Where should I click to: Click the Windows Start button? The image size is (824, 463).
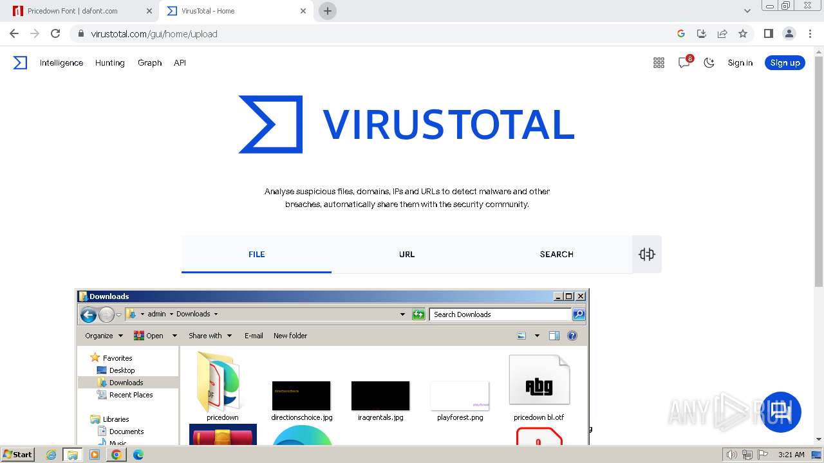(x=17, y=454)
